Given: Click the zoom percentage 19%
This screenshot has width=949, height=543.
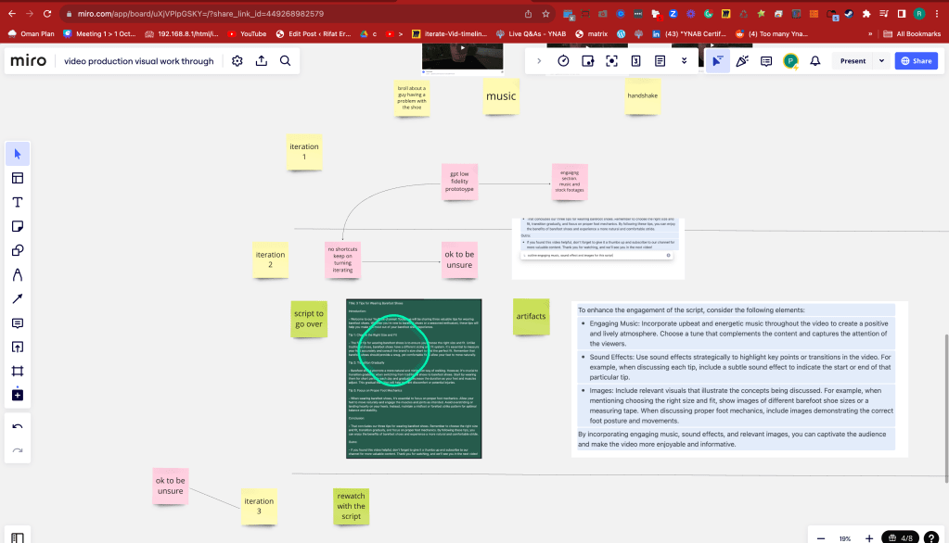Looking at the screenshot, I should (845, 538).
